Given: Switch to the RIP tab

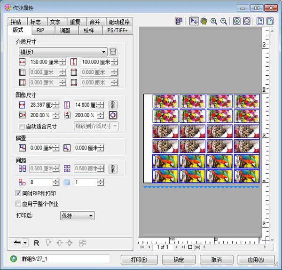Looking at the screenshot, I should click(x=40, y=31).
